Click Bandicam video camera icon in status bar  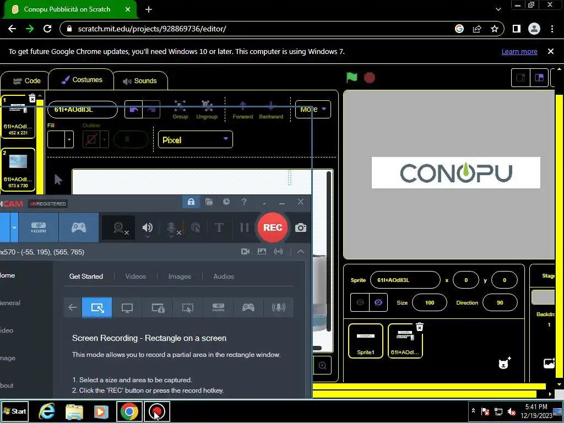point(245,251)
